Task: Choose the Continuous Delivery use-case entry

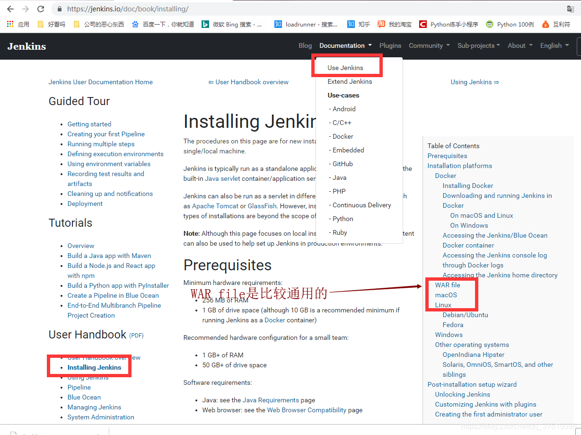Action: click(x=360, y=205)
